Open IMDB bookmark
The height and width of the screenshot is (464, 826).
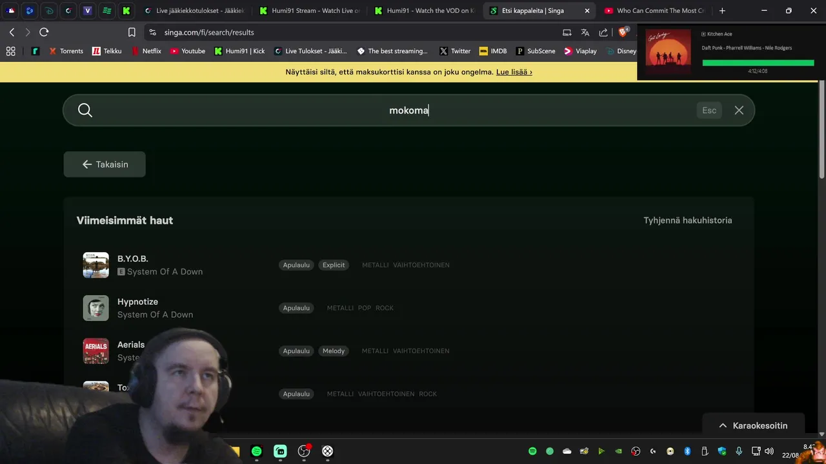coord(493,51)
